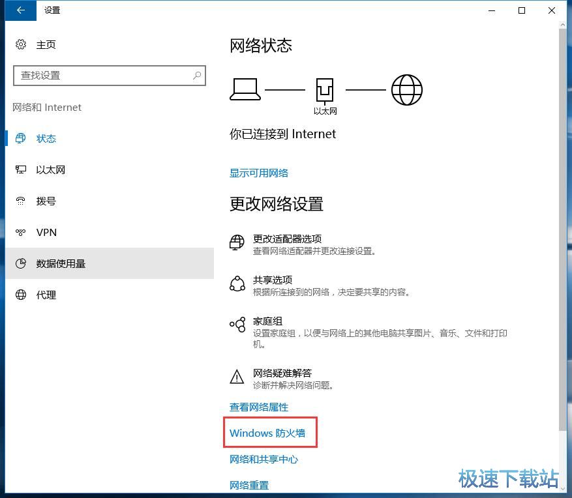Screen dimensions: 572x498
Task: Go to 拨号 settings page
Action: [x=46, y=201]
